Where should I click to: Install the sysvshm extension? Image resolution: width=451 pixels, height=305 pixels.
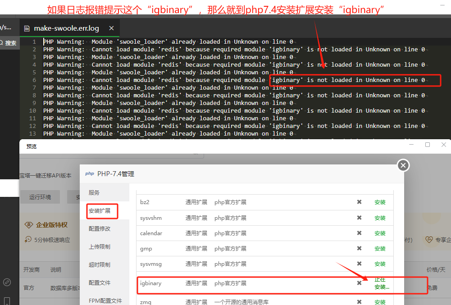pos(380,218)
